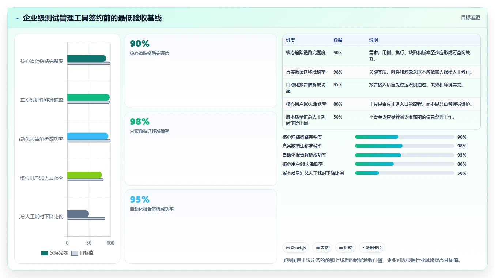Click the Chart.js chip icon
This screenshot has height=278, width=495.
[288, 248]
